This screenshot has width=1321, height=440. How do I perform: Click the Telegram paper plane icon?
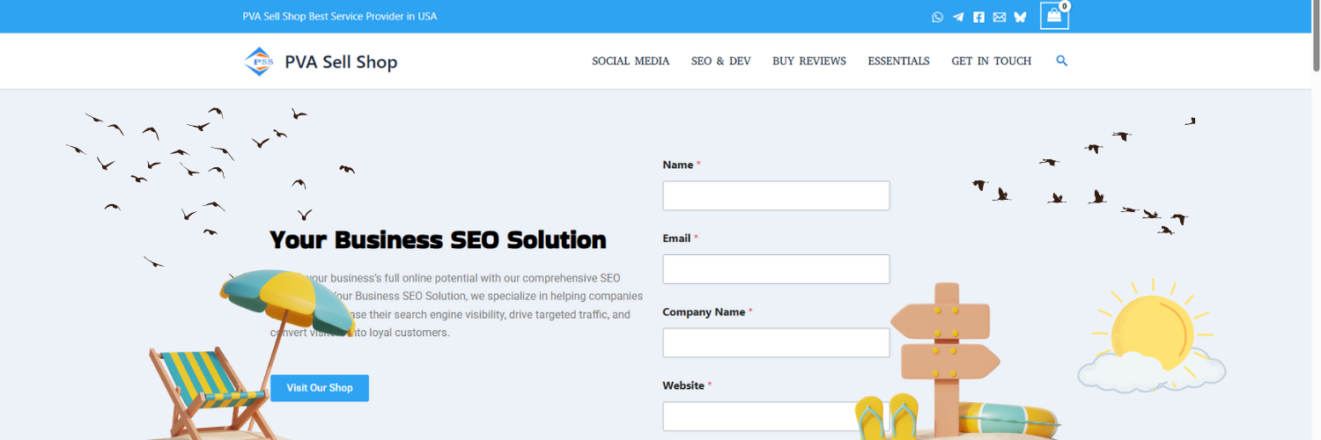[958, 17]
